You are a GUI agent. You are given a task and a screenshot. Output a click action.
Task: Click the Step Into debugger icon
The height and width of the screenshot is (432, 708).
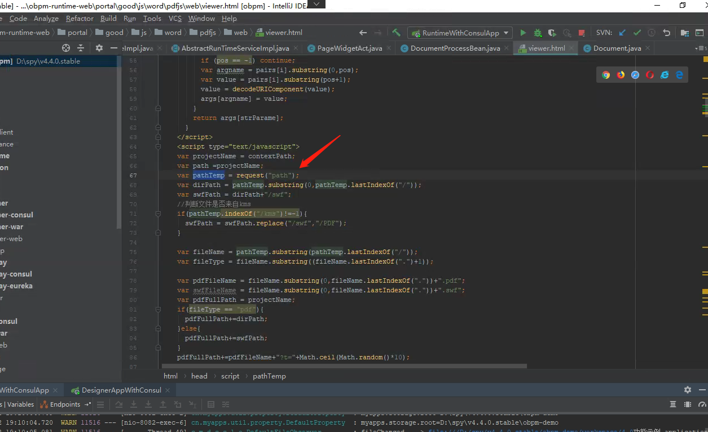[134, 404]
